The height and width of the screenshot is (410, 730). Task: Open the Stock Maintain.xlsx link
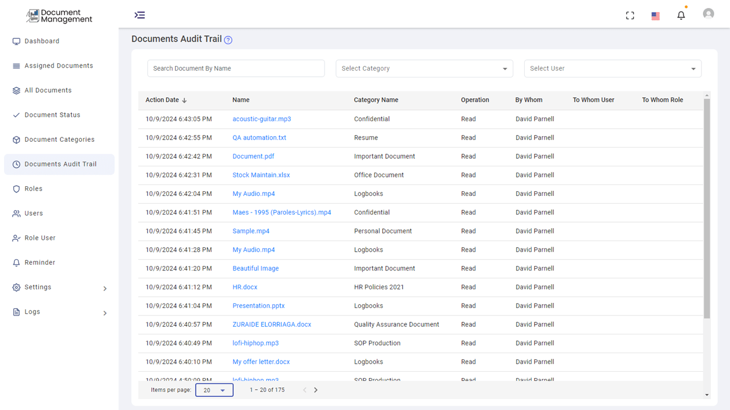tap(261, 175)
